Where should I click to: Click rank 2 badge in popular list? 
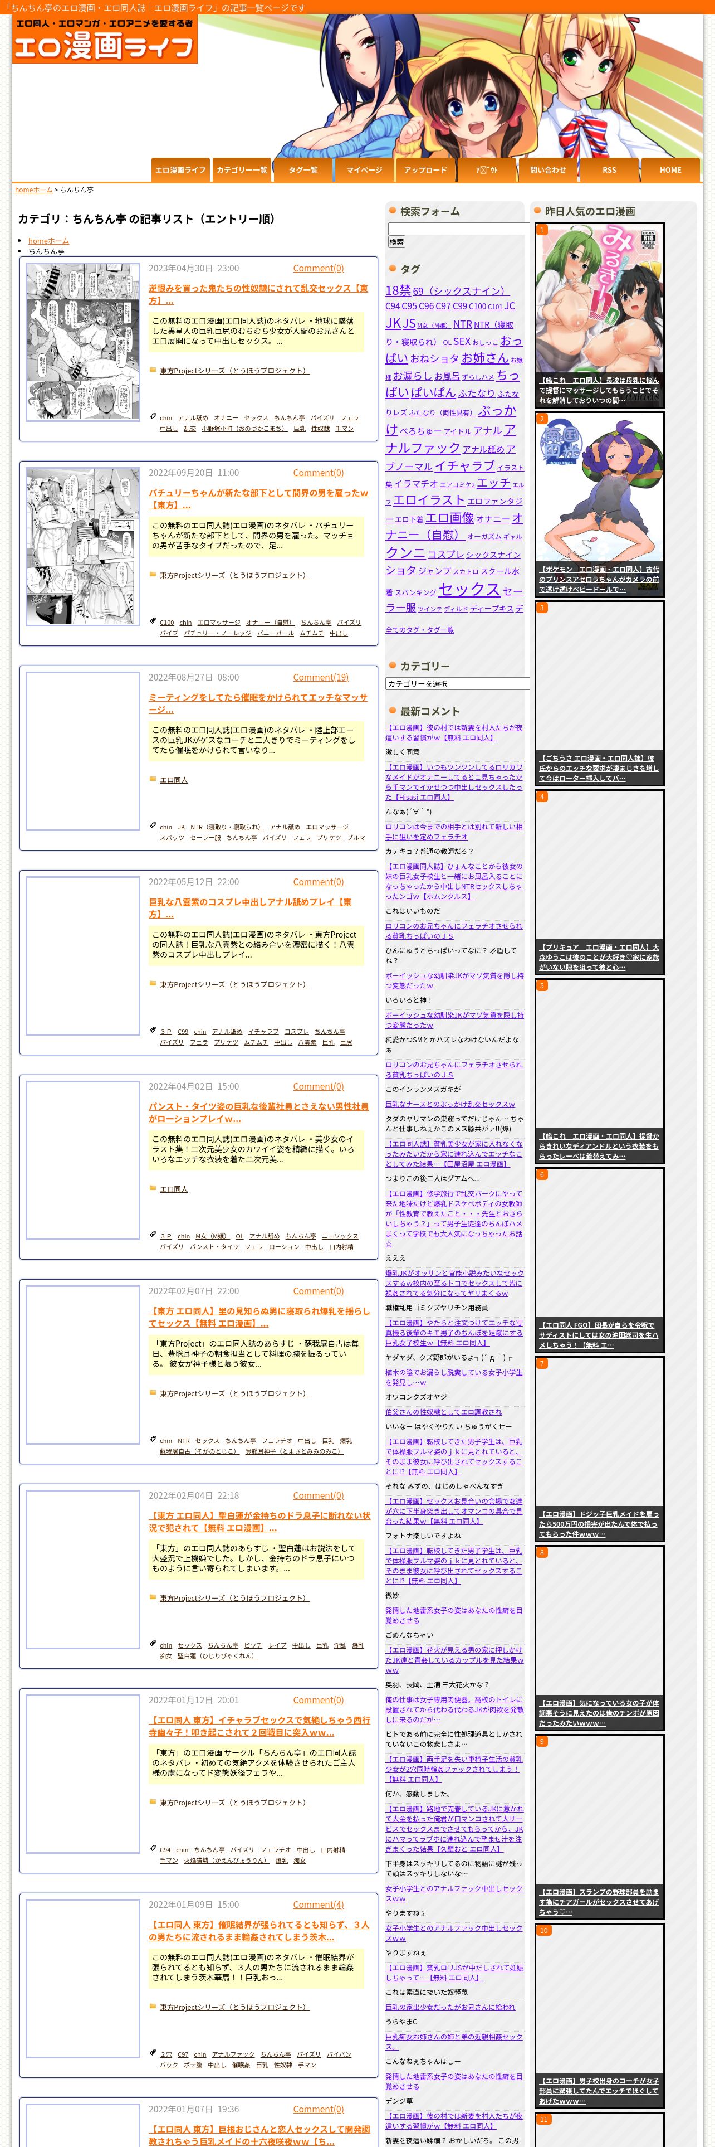[542, 419]
